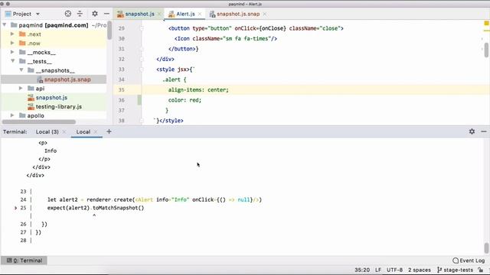Click the snapshot.js tab file icon
The width and height of the screenshot is (490, 275).
[x=120, y=14]
